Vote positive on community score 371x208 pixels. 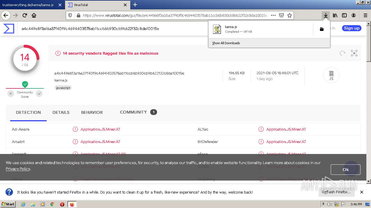(39, 93)
